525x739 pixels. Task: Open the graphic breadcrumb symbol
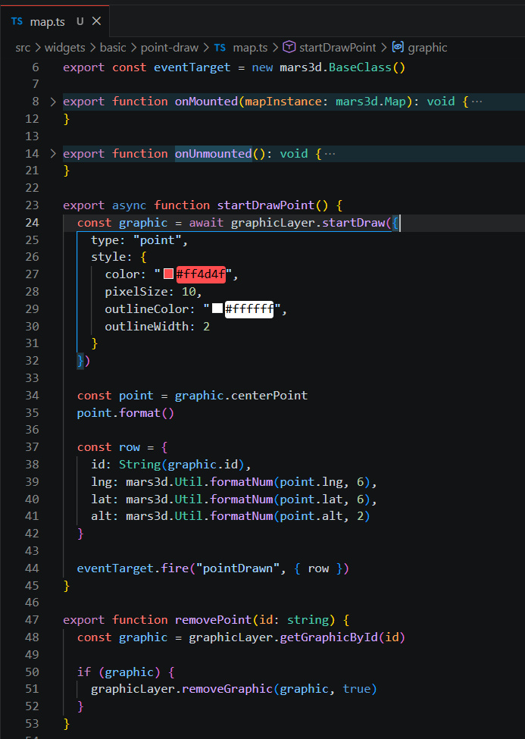pyautogui.click(x=427, y=48)
